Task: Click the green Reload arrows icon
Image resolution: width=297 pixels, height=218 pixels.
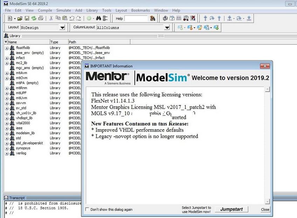Action: coord(34,18)
